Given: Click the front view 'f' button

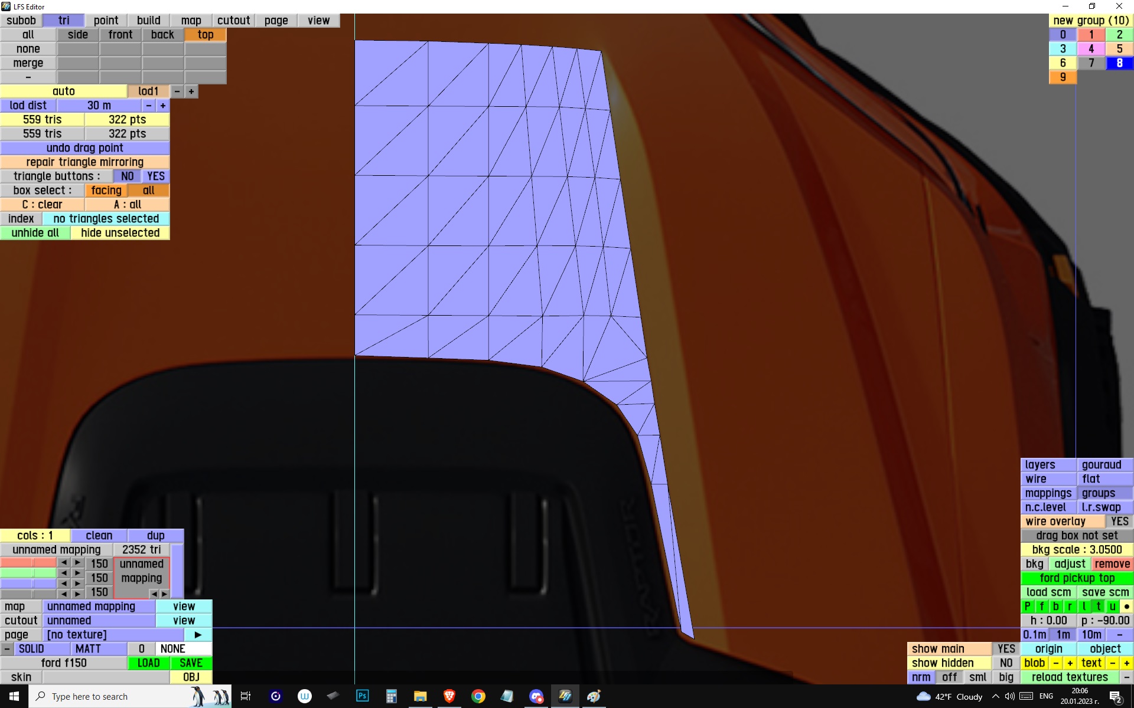Looking at the screenshot, I should 1041,607.
